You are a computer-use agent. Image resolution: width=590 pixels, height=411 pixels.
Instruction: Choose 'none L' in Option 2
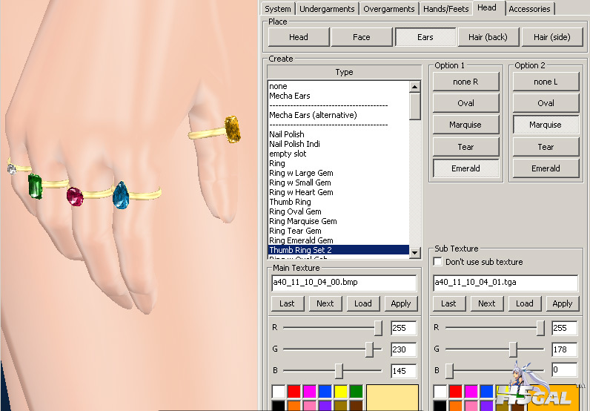click(546, 82)
